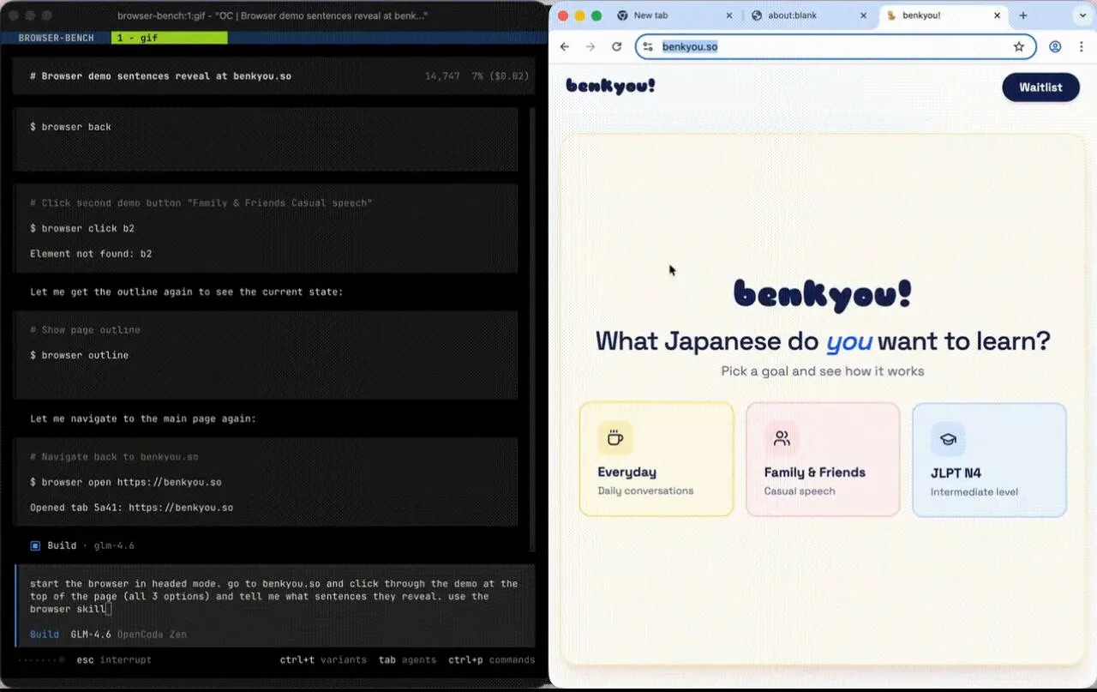The height and width of the screenshot is (692, 1097).
Task: Click the coffee cup icon on Everyday
Action: coord(614,438)
